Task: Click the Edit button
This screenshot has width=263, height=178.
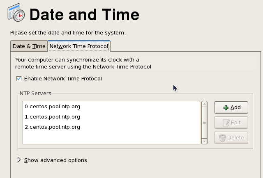Action: [231, 123]
